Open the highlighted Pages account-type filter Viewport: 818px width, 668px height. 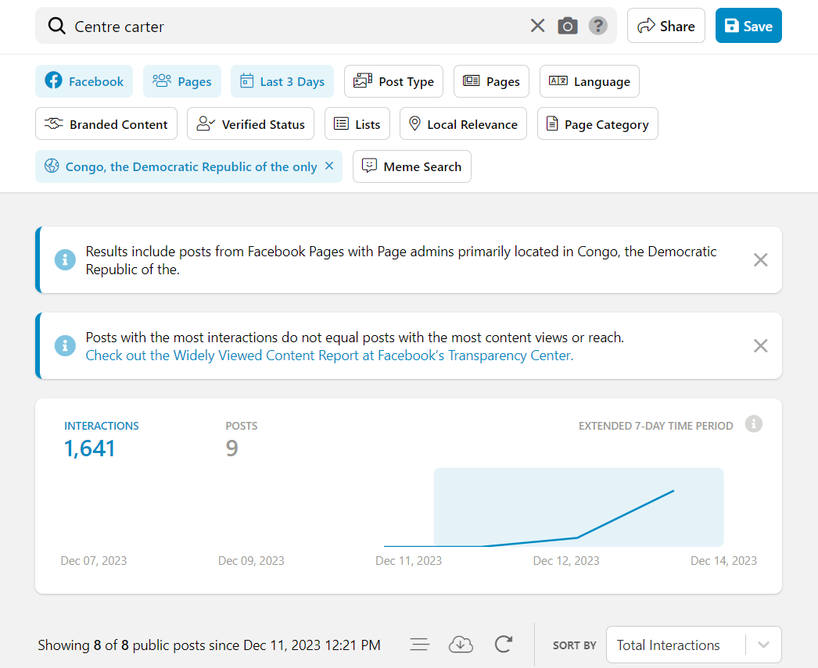coord(182,81)
